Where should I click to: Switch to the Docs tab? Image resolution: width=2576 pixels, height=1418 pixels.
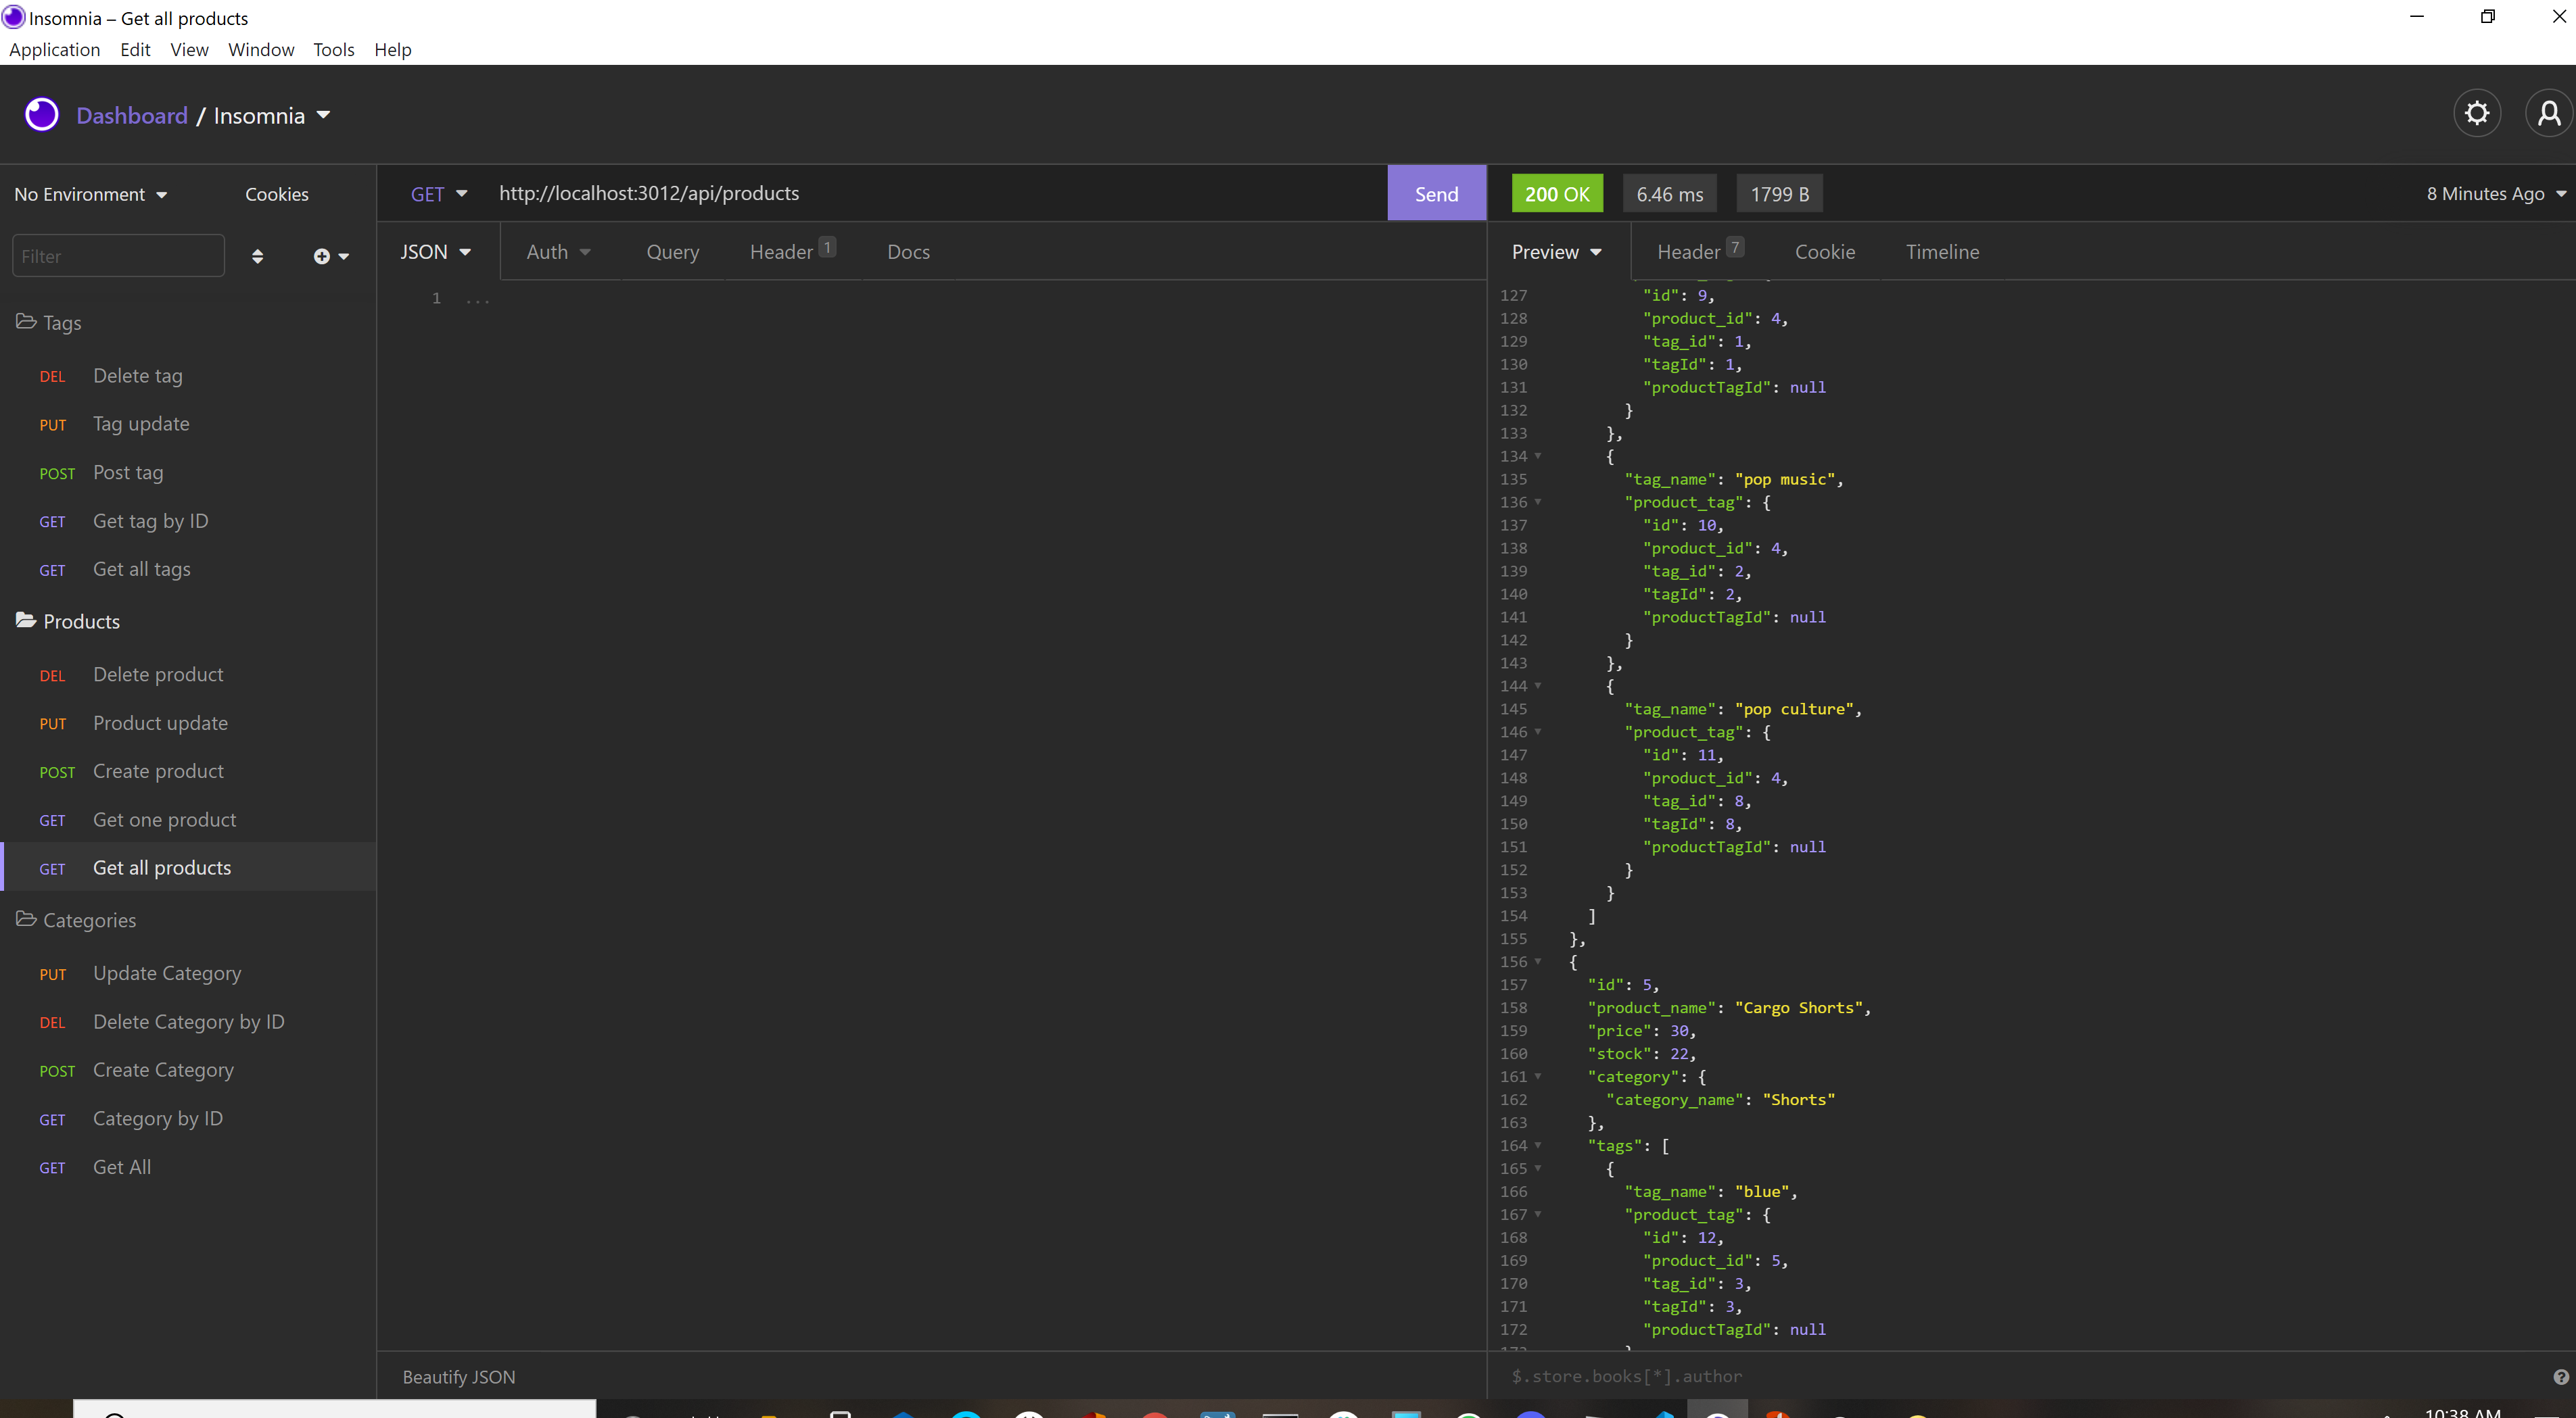tap(908, 252)
